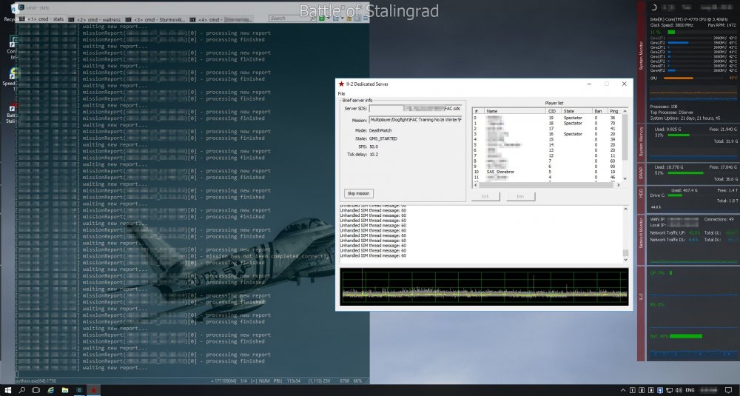Launch Internet Explorer from taskbar
The height and width of the screenshot is (396, 740).
click(50, 390)
